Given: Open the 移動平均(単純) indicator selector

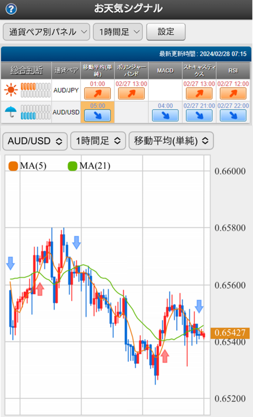Looking at the screenshot, I should (x=171, y=141).
